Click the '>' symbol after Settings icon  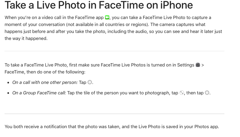point(203,65)
